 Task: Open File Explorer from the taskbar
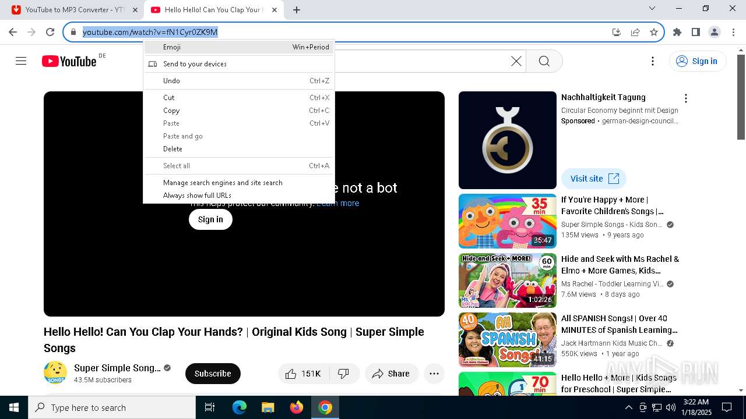pyautogui.click(x=268, y=407)
